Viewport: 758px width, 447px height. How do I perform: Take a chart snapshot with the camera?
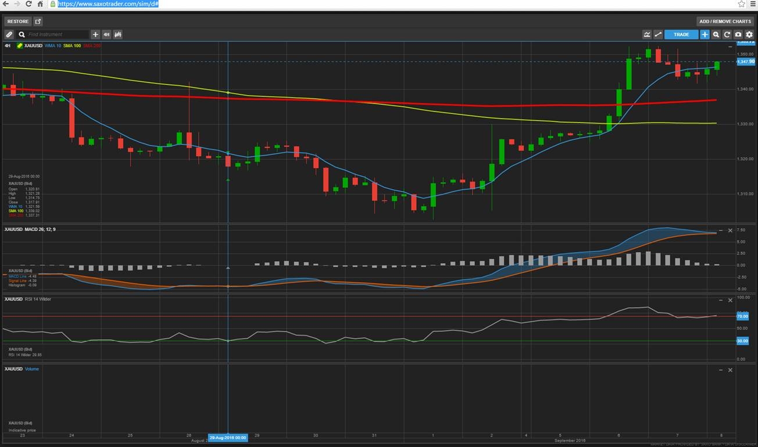tap(738, 34)
